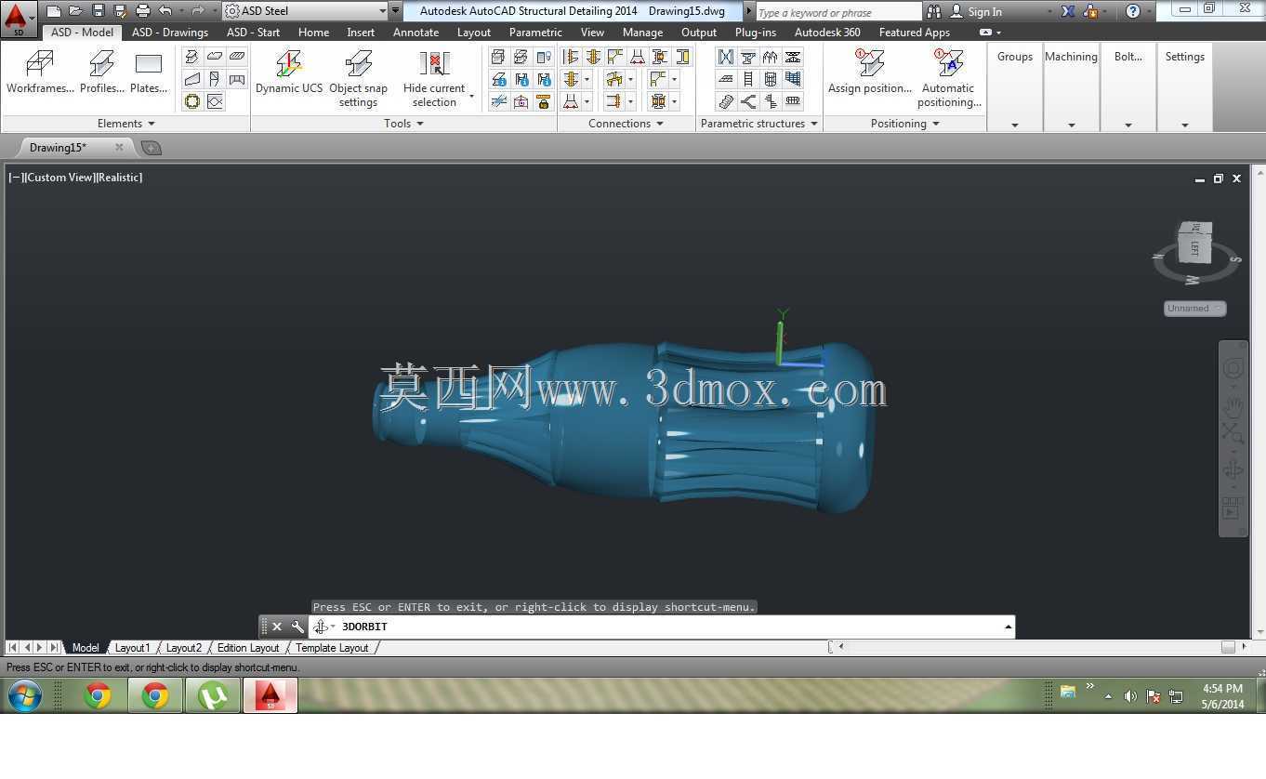Add a new drawing tab
1266x779 pixels.
click(151, 148)
